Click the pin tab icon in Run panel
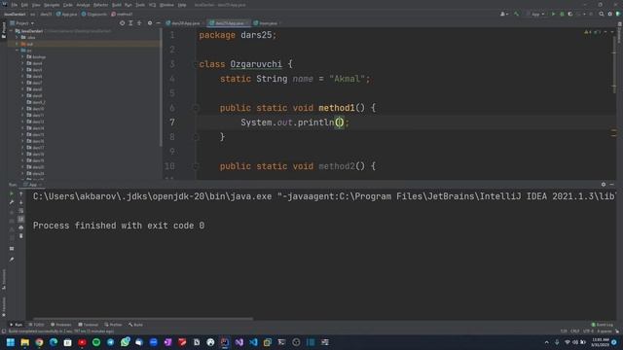Viewport: 623px width, 350px height. click(12, 260)
